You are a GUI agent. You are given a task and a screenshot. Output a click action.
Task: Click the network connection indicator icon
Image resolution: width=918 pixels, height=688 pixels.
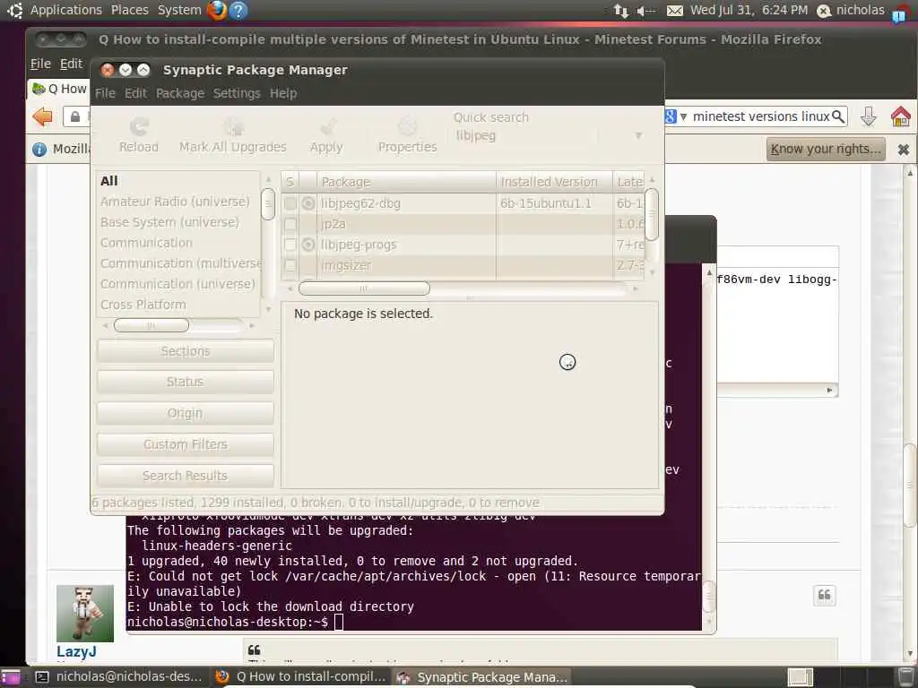pyautogui.click(x=620, y=10)
